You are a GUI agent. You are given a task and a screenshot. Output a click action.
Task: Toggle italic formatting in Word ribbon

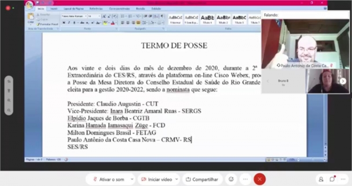pos(69,23)
